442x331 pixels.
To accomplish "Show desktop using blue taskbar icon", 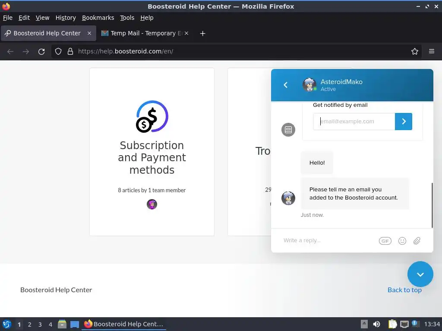I will click(x=74, y=324).
